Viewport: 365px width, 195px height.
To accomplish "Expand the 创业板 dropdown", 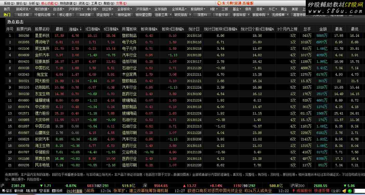I will point(108,9).
